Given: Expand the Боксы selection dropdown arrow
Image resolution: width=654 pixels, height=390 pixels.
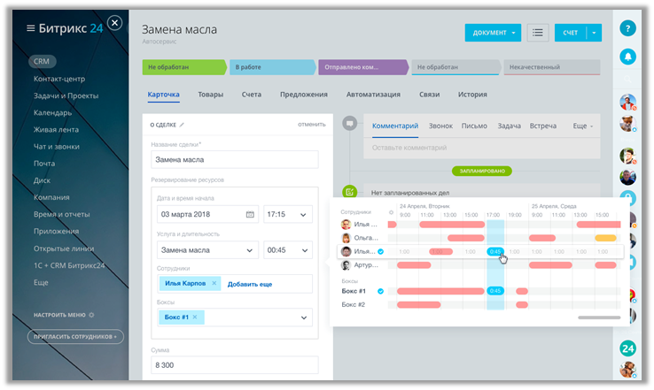Looking at the screenshot, I should coord(304,317).
